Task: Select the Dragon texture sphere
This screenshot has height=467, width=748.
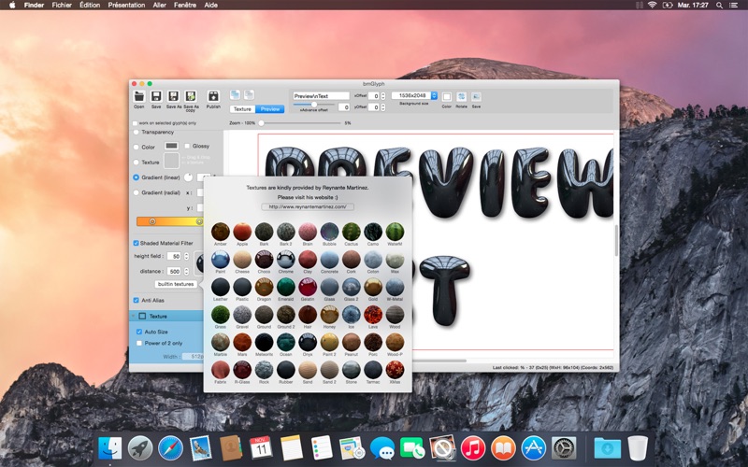Action: click(264, 288)
